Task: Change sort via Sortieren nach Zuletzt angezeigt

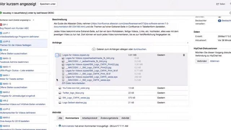Action: point(15,20)
